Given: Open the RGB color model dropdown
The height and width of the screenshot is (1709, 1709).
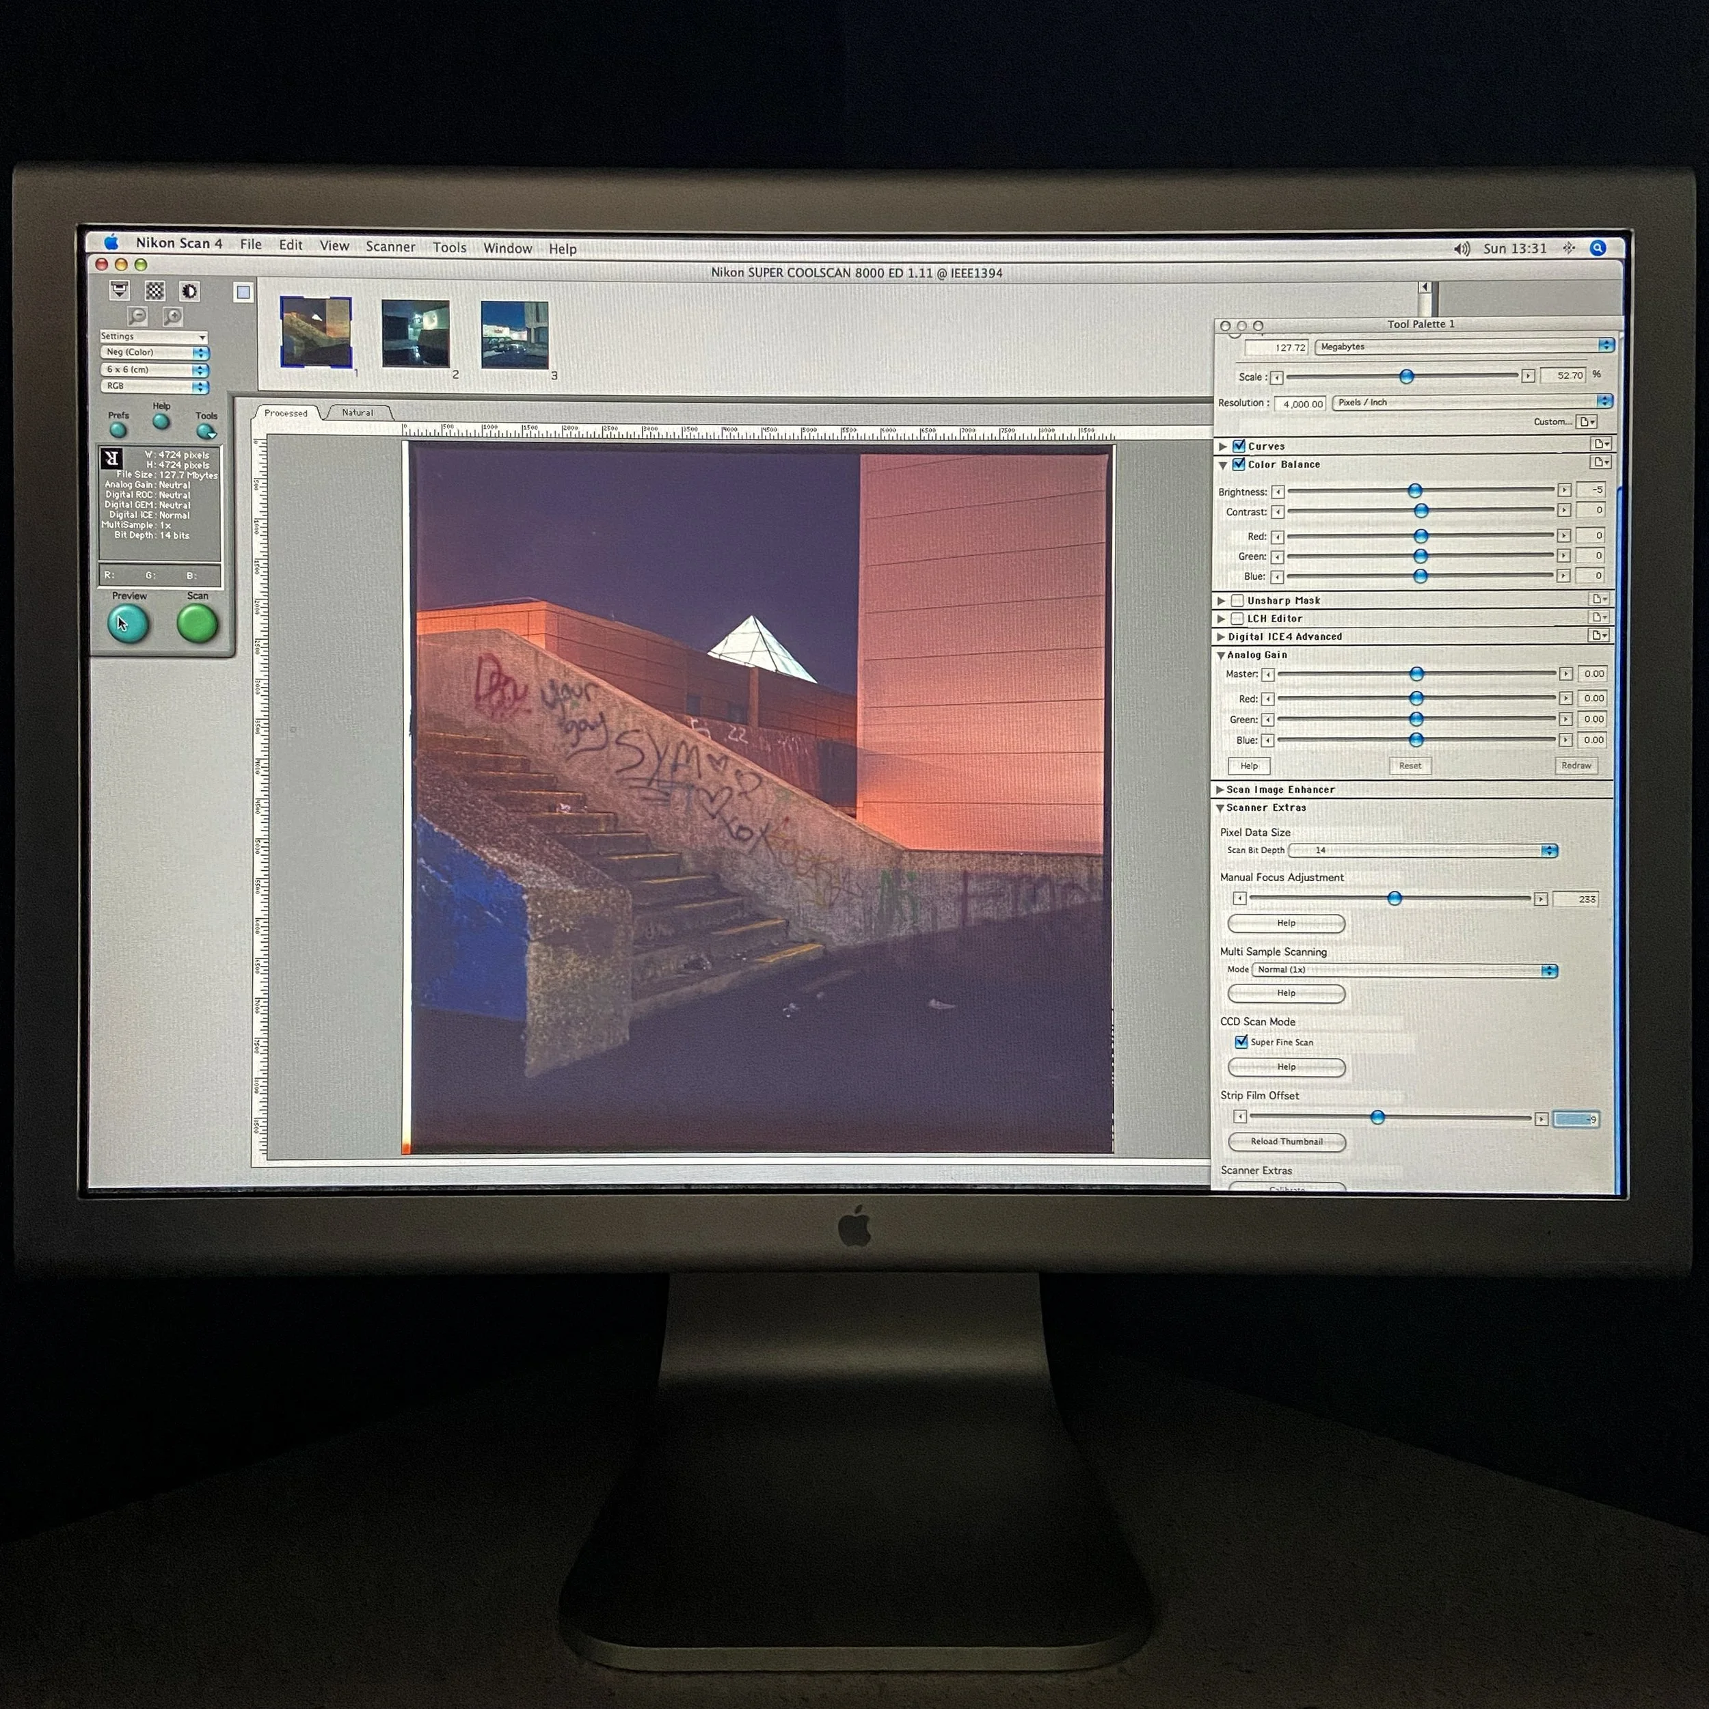Looking at the screenshot, I should pyautogui.click(x=154, y=386).
